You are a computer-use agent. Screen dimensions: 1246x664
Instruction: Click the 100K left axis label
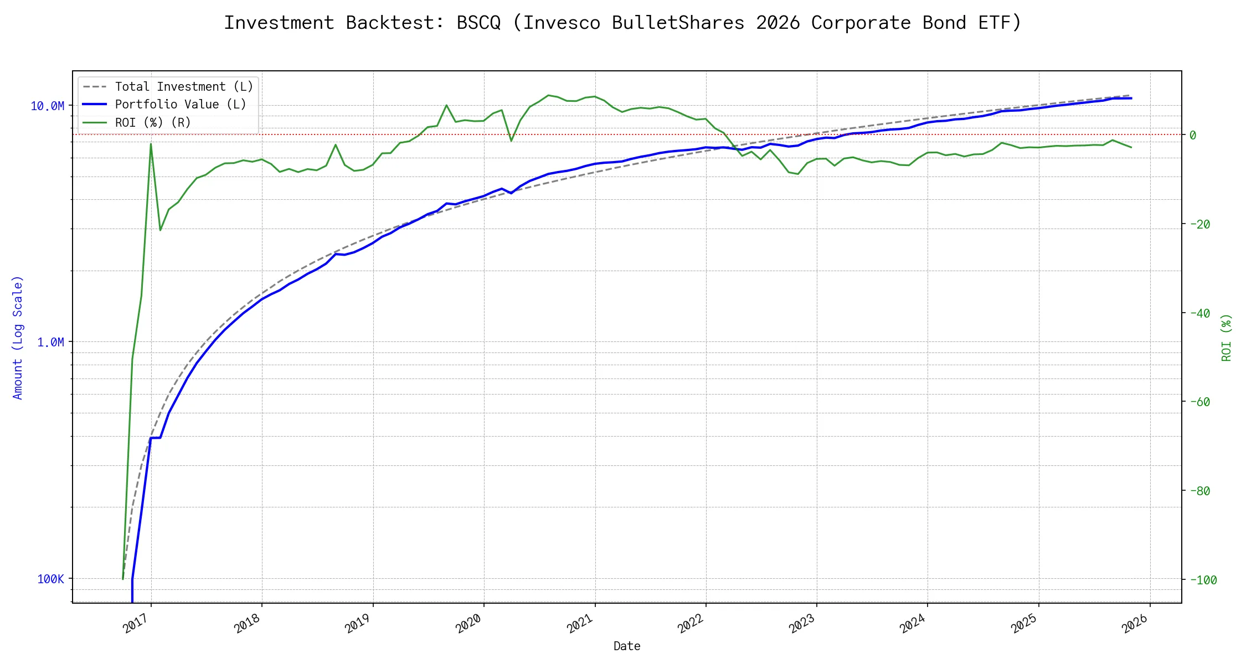coord(50,579)
